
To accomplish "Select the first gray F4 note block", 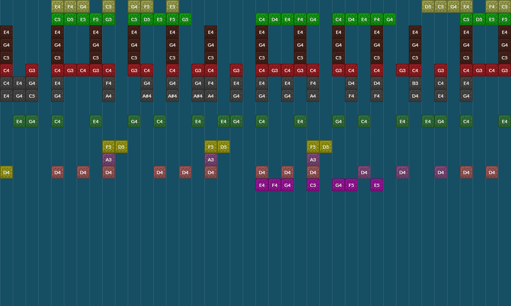I will tap(108, 83).
